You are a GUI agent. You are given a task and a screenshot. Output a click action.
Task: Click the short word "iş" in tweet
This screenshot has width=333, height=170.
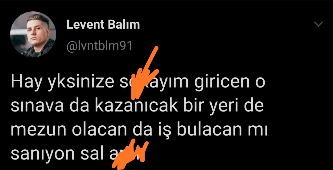point(164,131)
